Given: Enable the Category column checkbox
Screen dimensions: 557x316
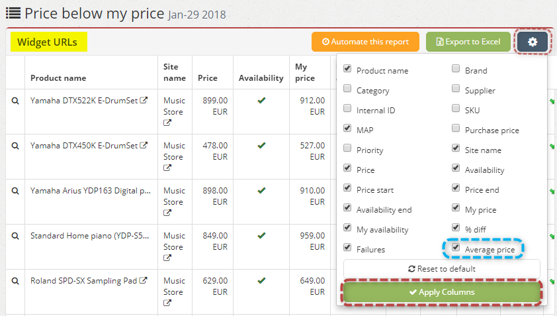Looking at the screenshot, I should point(347,88).
